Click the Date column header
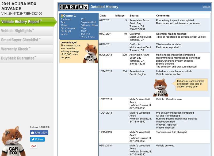 pyautogui.click(x=103, y=16)
